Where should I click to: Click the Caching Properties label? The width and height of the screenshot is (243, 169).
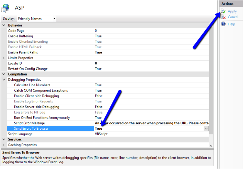[22, 145]
